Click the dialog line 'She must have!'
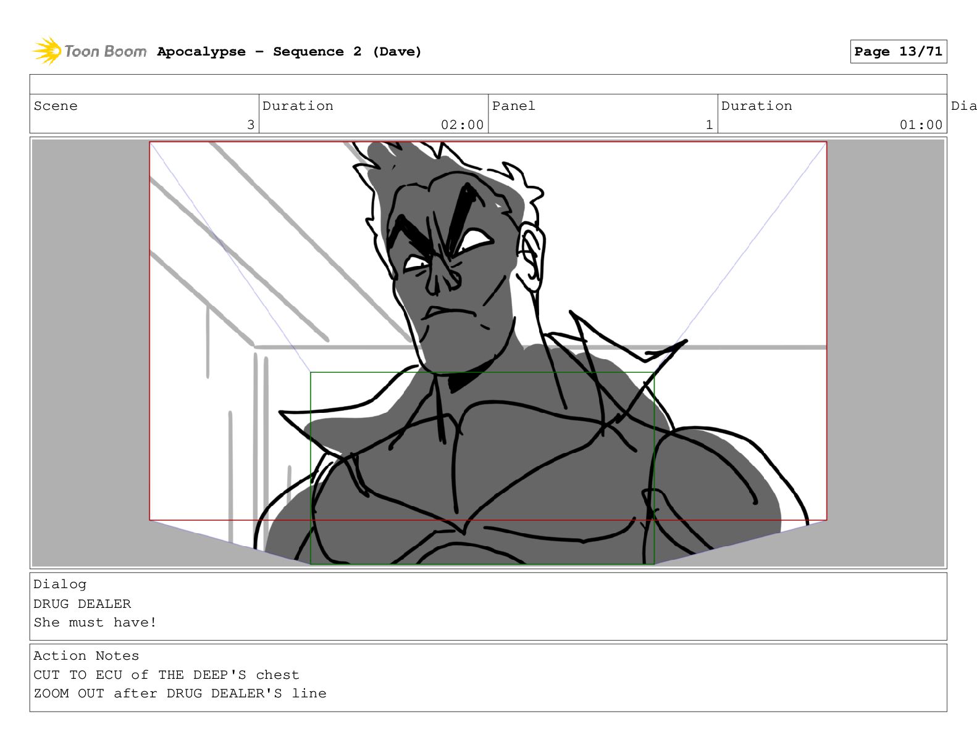This screenshot has height=756, width=977. pyautogui.click(x=95, y=622)
